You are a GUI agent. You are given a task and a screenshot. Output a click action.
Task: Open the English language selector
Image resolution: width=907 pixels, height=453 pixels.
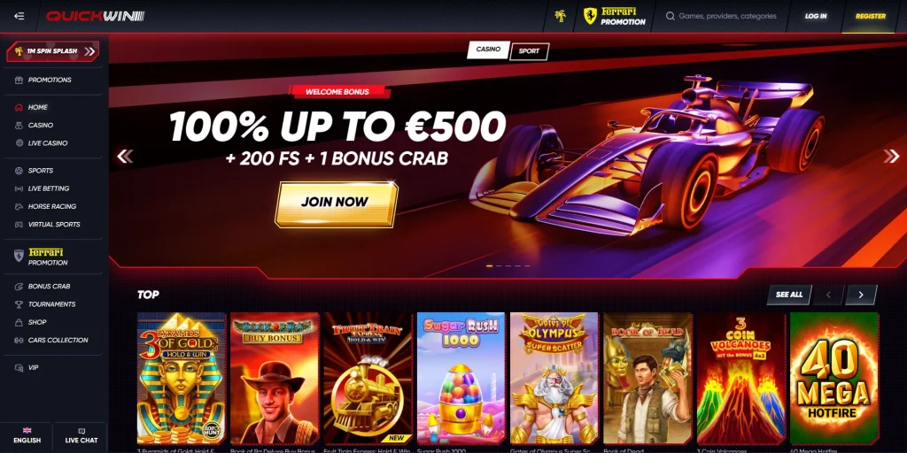point(27,436)
